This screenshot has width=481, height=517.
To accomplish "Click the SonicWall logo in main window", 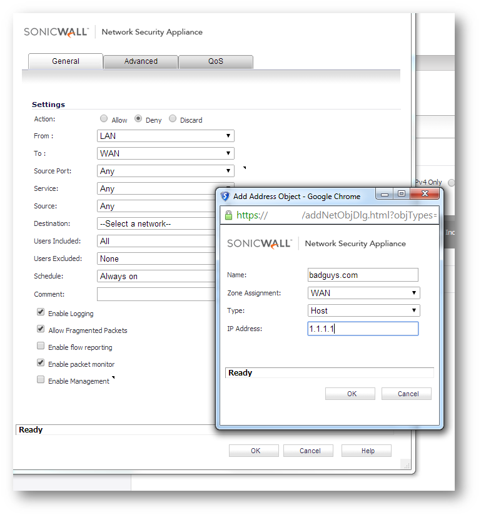I will (56, 32).
